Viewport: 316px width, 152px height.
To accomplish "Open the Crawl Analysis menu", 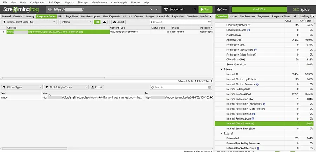I will [x=119, y=2].
